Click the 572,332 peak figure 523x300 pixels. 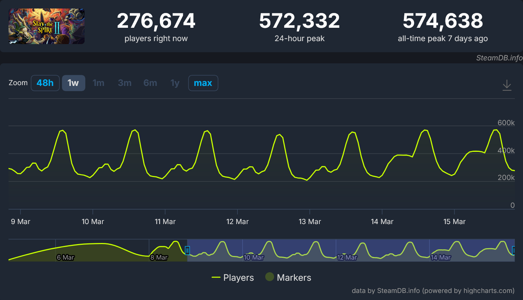click(x=299, y=21)
